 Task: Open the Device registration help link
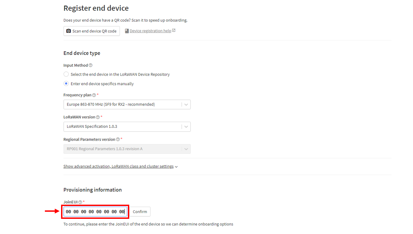[x=150, y=31]
